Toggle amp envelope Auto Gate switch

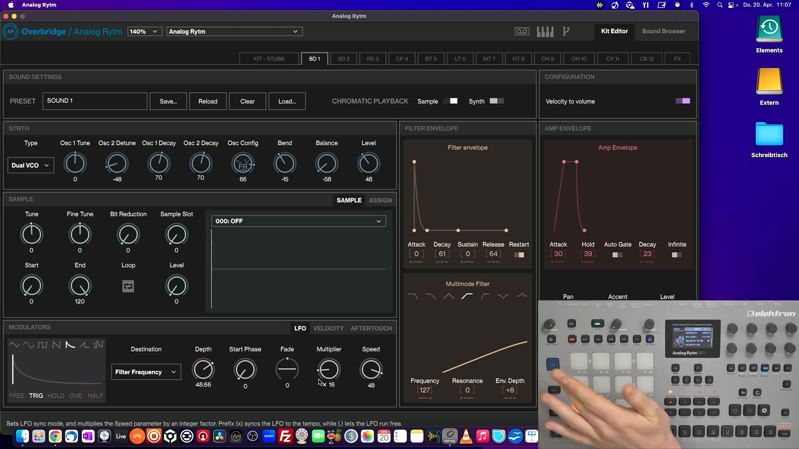[x=618, y=255]
